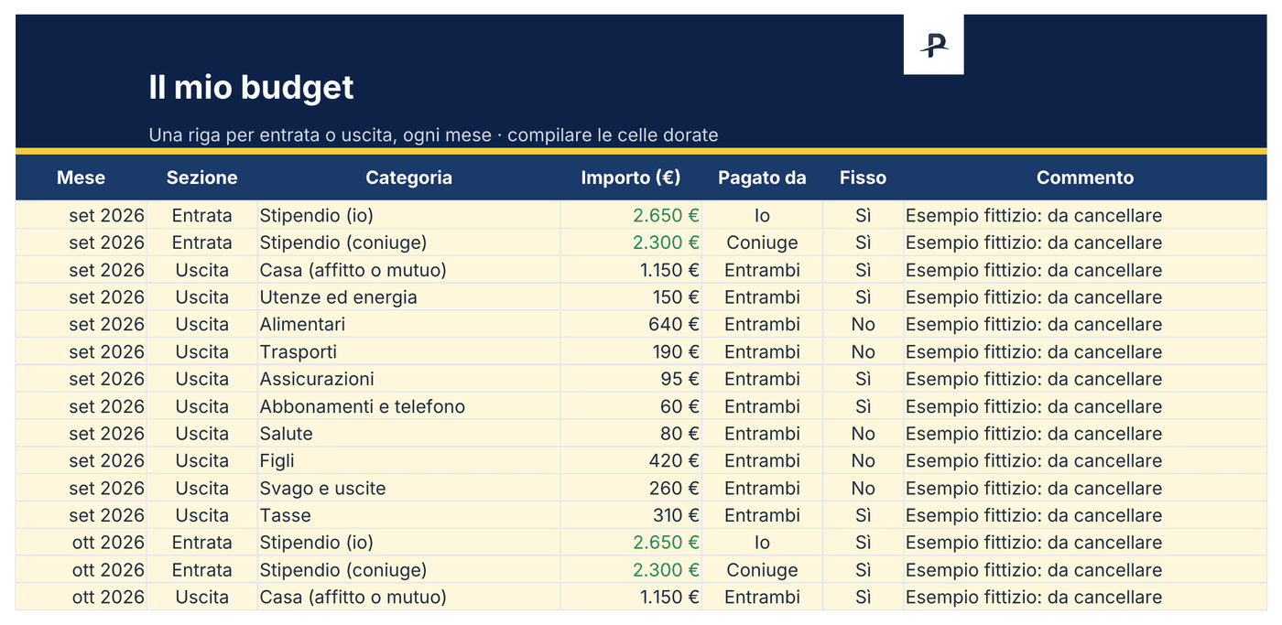Select the Assicurazioni category cell
The image size is (1282, 625).
[x=408, y=379]
